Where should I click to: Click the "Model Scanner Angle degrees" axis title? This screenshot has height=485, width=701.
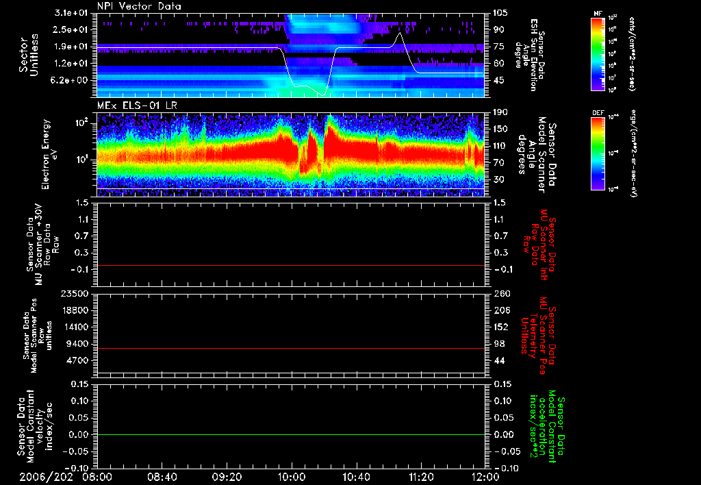(537, 155)
